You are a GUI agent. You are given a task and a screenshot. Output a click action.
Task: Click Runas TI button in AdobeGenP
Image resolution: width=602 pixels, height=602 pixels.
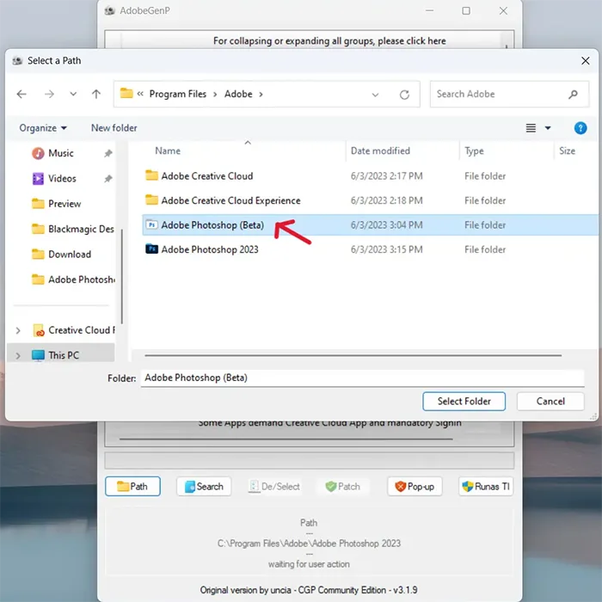486,487
